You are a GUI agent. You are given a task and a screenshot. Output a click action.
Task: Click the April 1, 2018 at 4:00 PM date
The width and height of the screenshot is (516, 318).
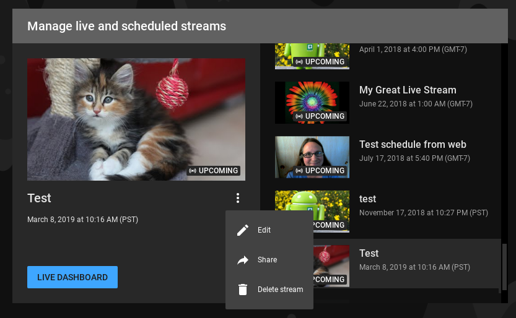click(x=413, y=49)
